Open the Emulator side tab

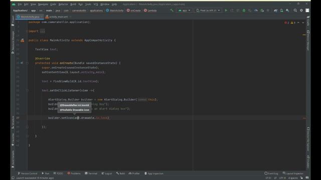(308, 161)
